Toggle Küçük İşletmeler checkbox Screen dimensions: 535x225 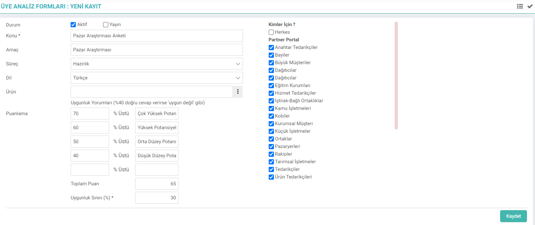[x=272, y=131]
